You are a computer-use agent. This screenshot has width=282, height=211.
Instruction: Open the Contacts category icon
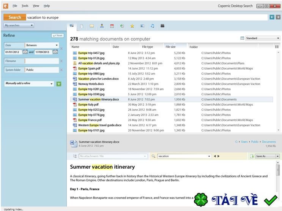point(102,26)
